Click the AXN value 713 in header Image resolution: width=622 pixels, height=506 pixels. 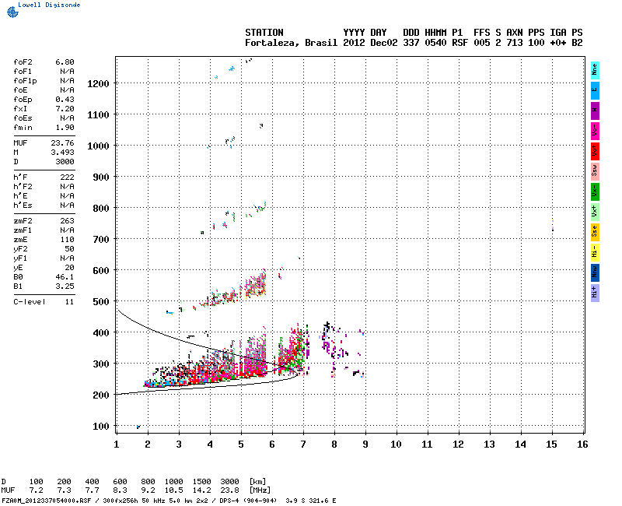pos(514,43)
